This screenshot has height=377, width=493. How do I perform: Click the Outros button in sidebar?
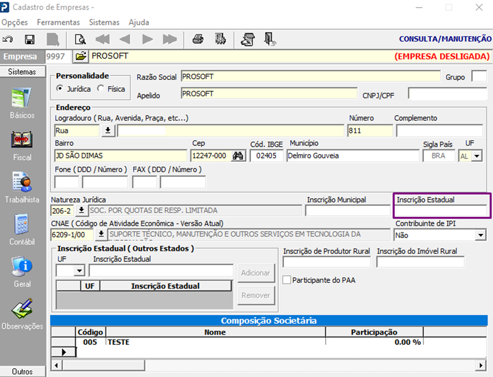22,371
